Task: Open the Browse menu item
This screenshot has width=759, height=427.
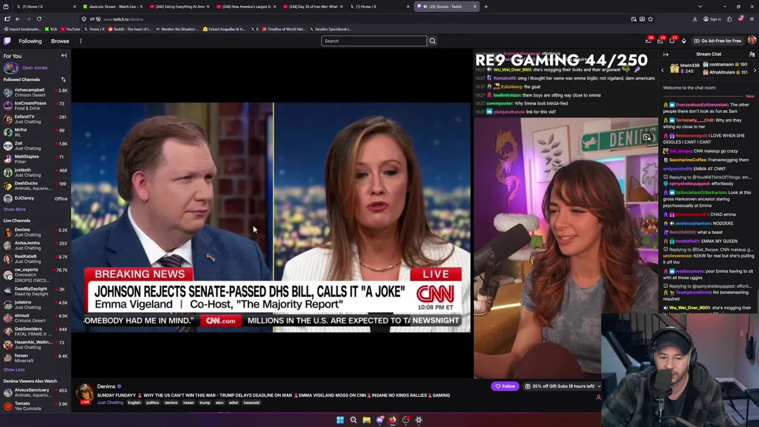Action: 60,41
